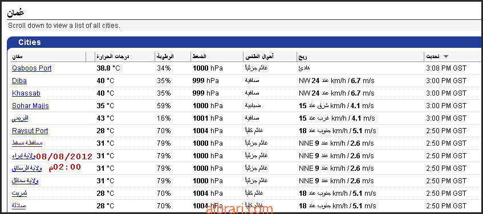Open the Raysut Port link
Screen dimensions: 483x214
(x=30, y=131)
